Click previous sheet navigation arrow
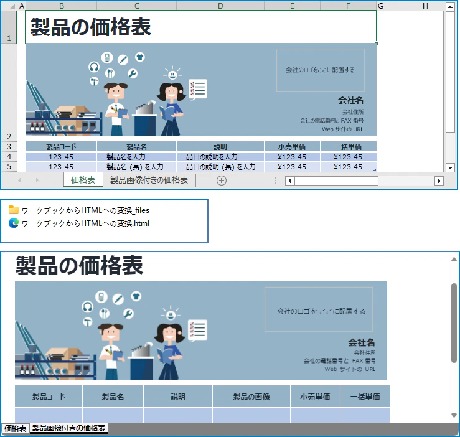The width and height of the screenshot is (460, 437). (x=19, y=180)
